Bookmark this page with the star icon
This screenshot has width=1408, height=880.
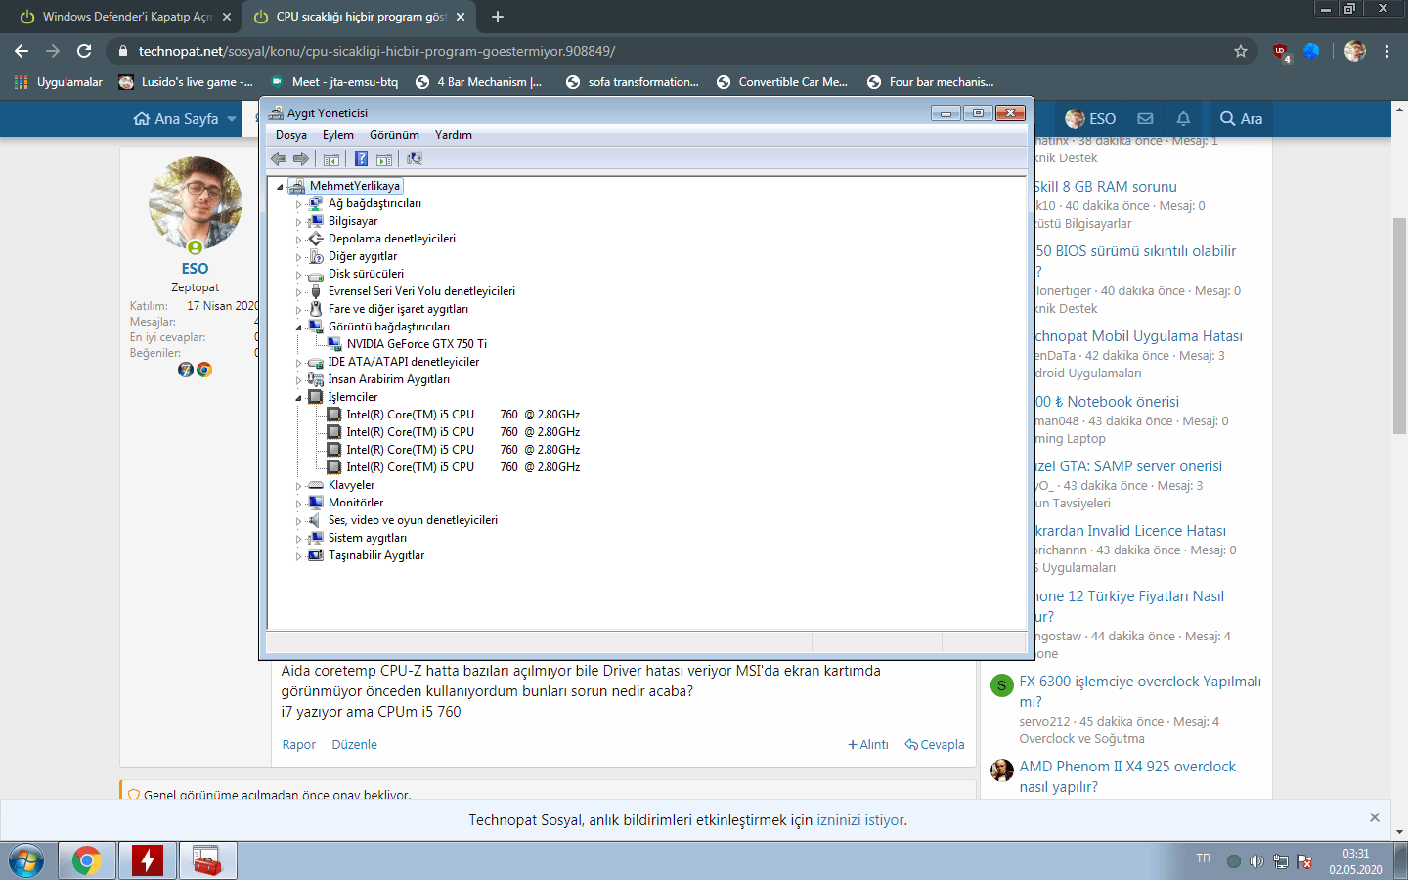pyautogui.click(x=1241, y=51)
